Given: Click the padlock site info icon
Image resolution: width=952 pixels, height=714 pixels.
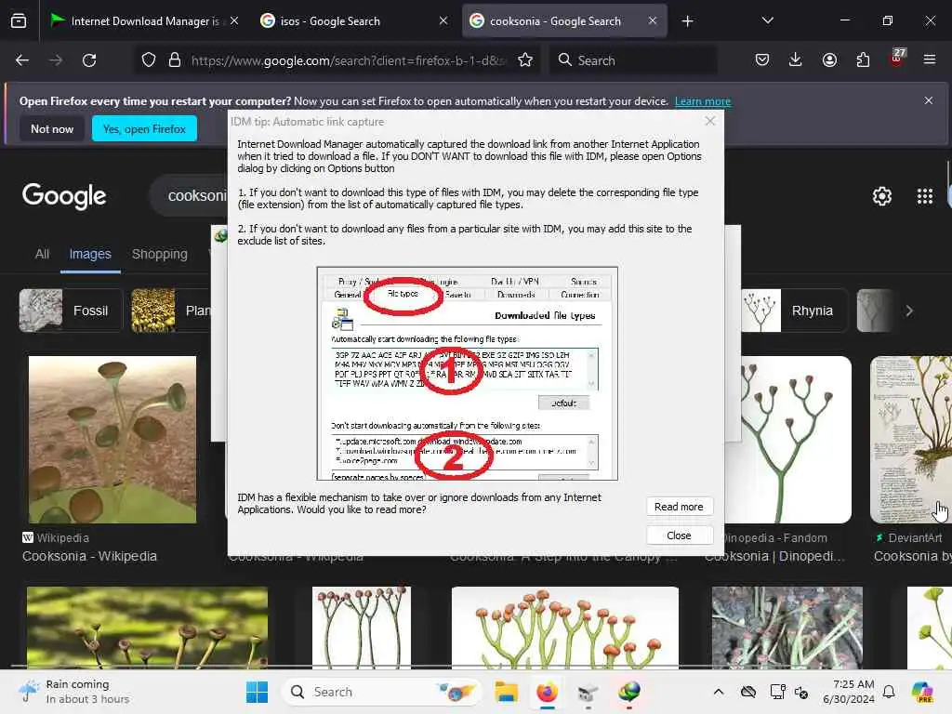Looking at the screenshot, I should coord(175,60).
